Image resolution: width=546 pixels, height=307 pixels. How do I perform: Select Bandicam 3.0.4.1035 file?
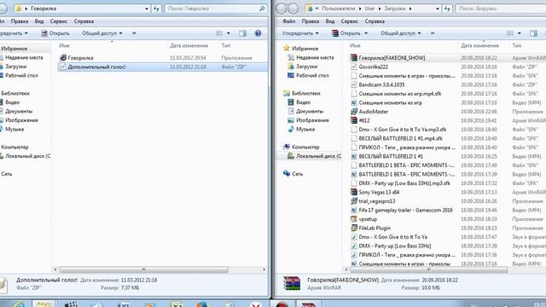381,84
